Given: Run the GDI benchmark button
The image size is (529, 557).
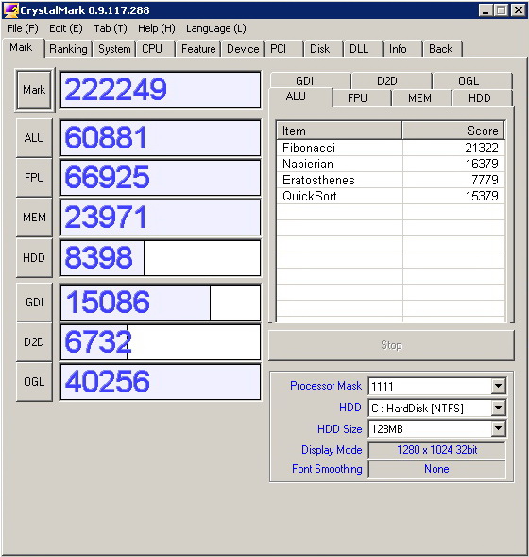Looking at the screenshot, I should click(x=34, y=303).
